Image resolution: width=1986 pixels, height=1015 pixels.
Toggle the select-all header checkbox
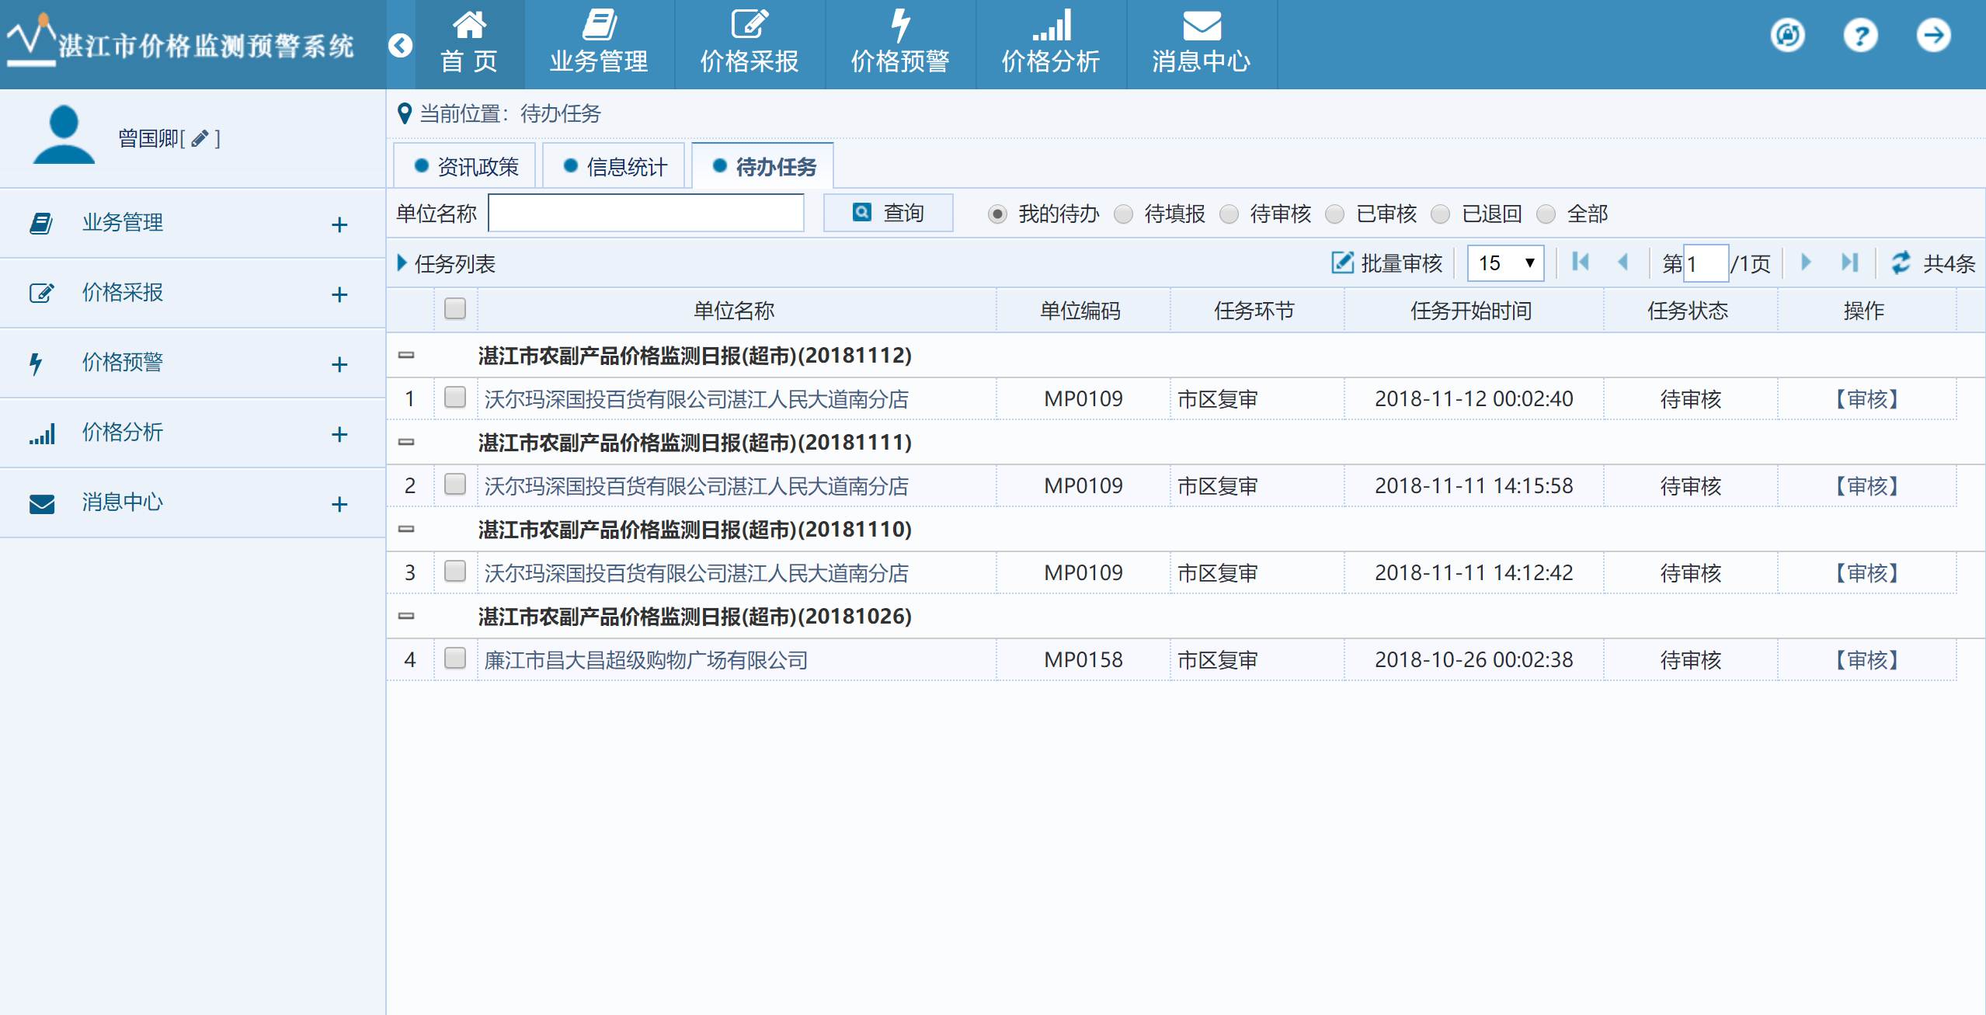click(455, 309)
